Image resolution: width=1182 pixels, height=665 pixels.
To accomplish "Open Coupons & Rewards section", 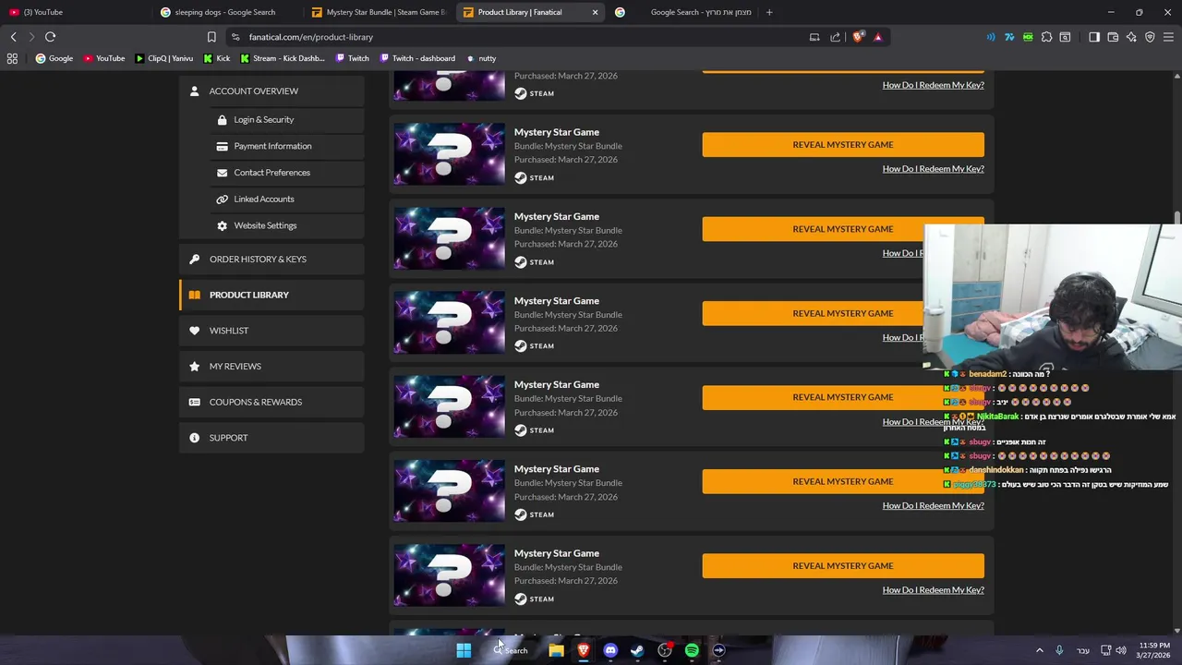I will 271,402.
